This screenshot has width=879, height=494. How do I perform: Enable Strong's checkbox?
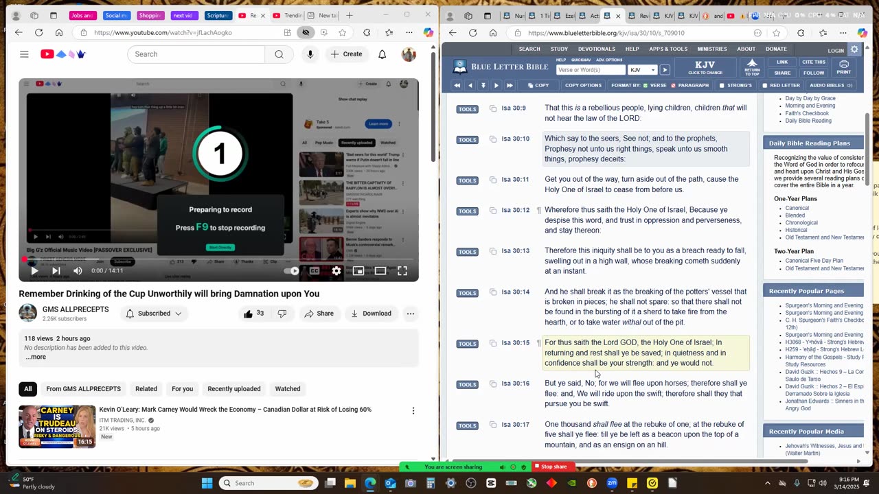[x=722, y=86]
